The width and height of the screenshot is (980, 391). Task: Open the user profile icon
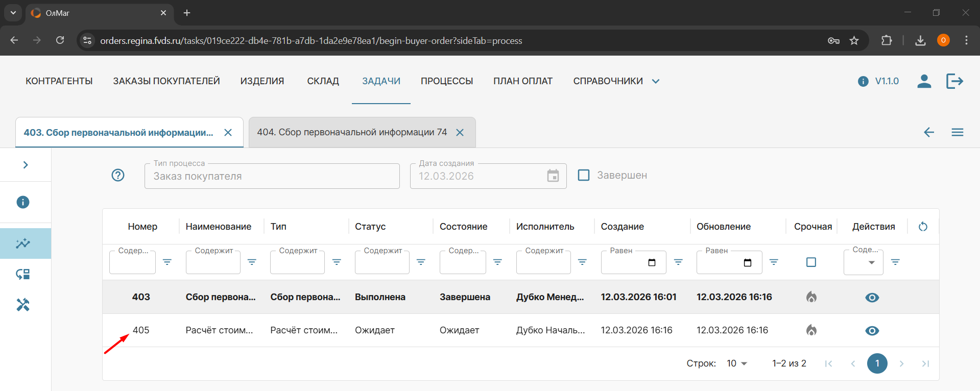[x=924, y=81]
